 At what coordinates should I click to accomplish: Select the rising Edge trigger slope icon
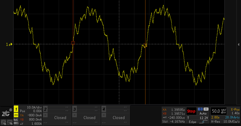click(203, 122)
